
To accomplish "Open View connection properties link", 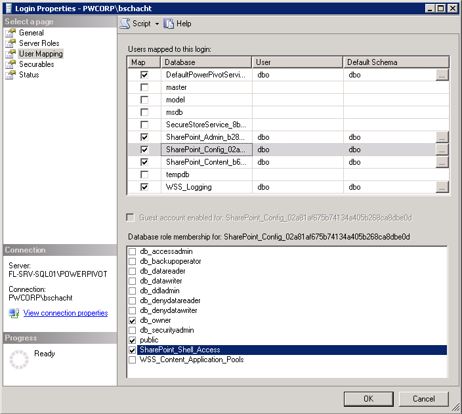I will point(66,313).
